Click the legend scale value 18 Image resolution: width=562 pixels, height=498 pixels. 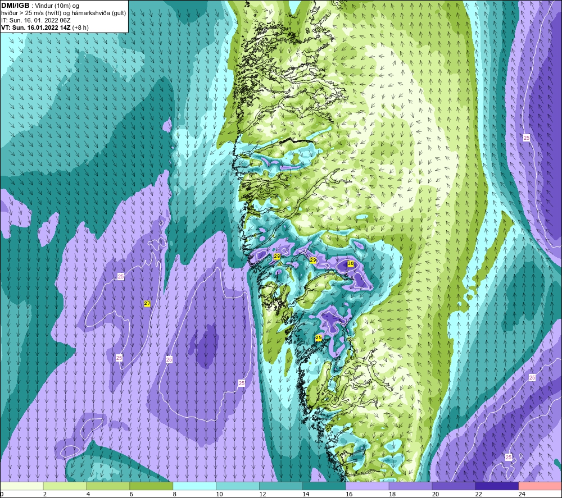click(x=392, y=494)
